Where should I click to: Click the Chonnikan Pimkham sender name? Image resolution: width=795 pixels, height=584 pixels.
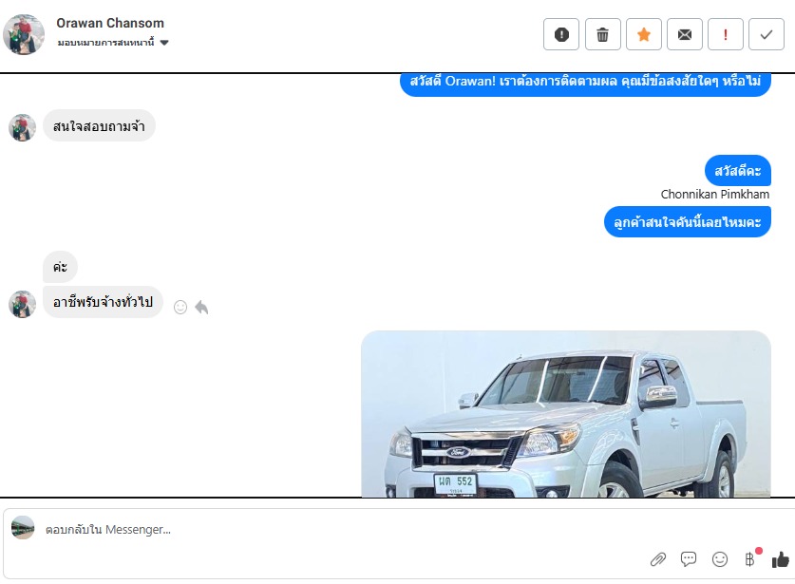pos(715,195)
